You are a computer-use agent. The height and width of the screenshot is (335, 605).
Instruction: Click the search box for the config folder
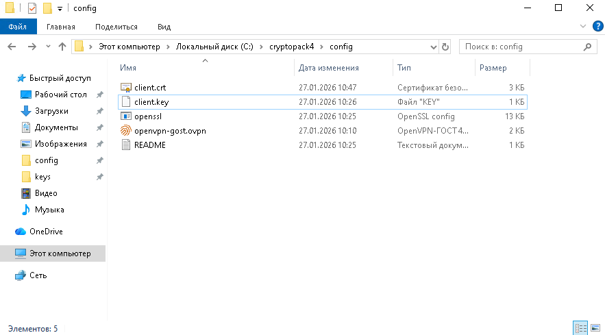click(521, 47)
